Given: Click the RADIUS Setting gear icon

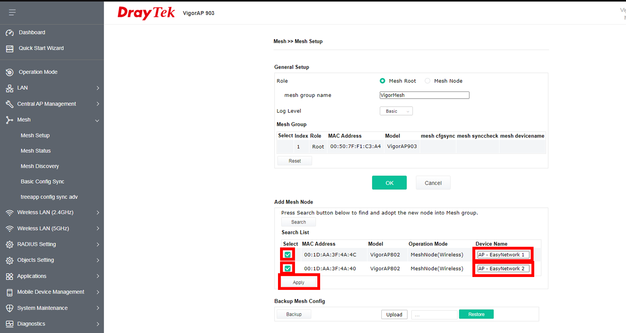Looking at the screenshot, I should click(x=10, y=244).
